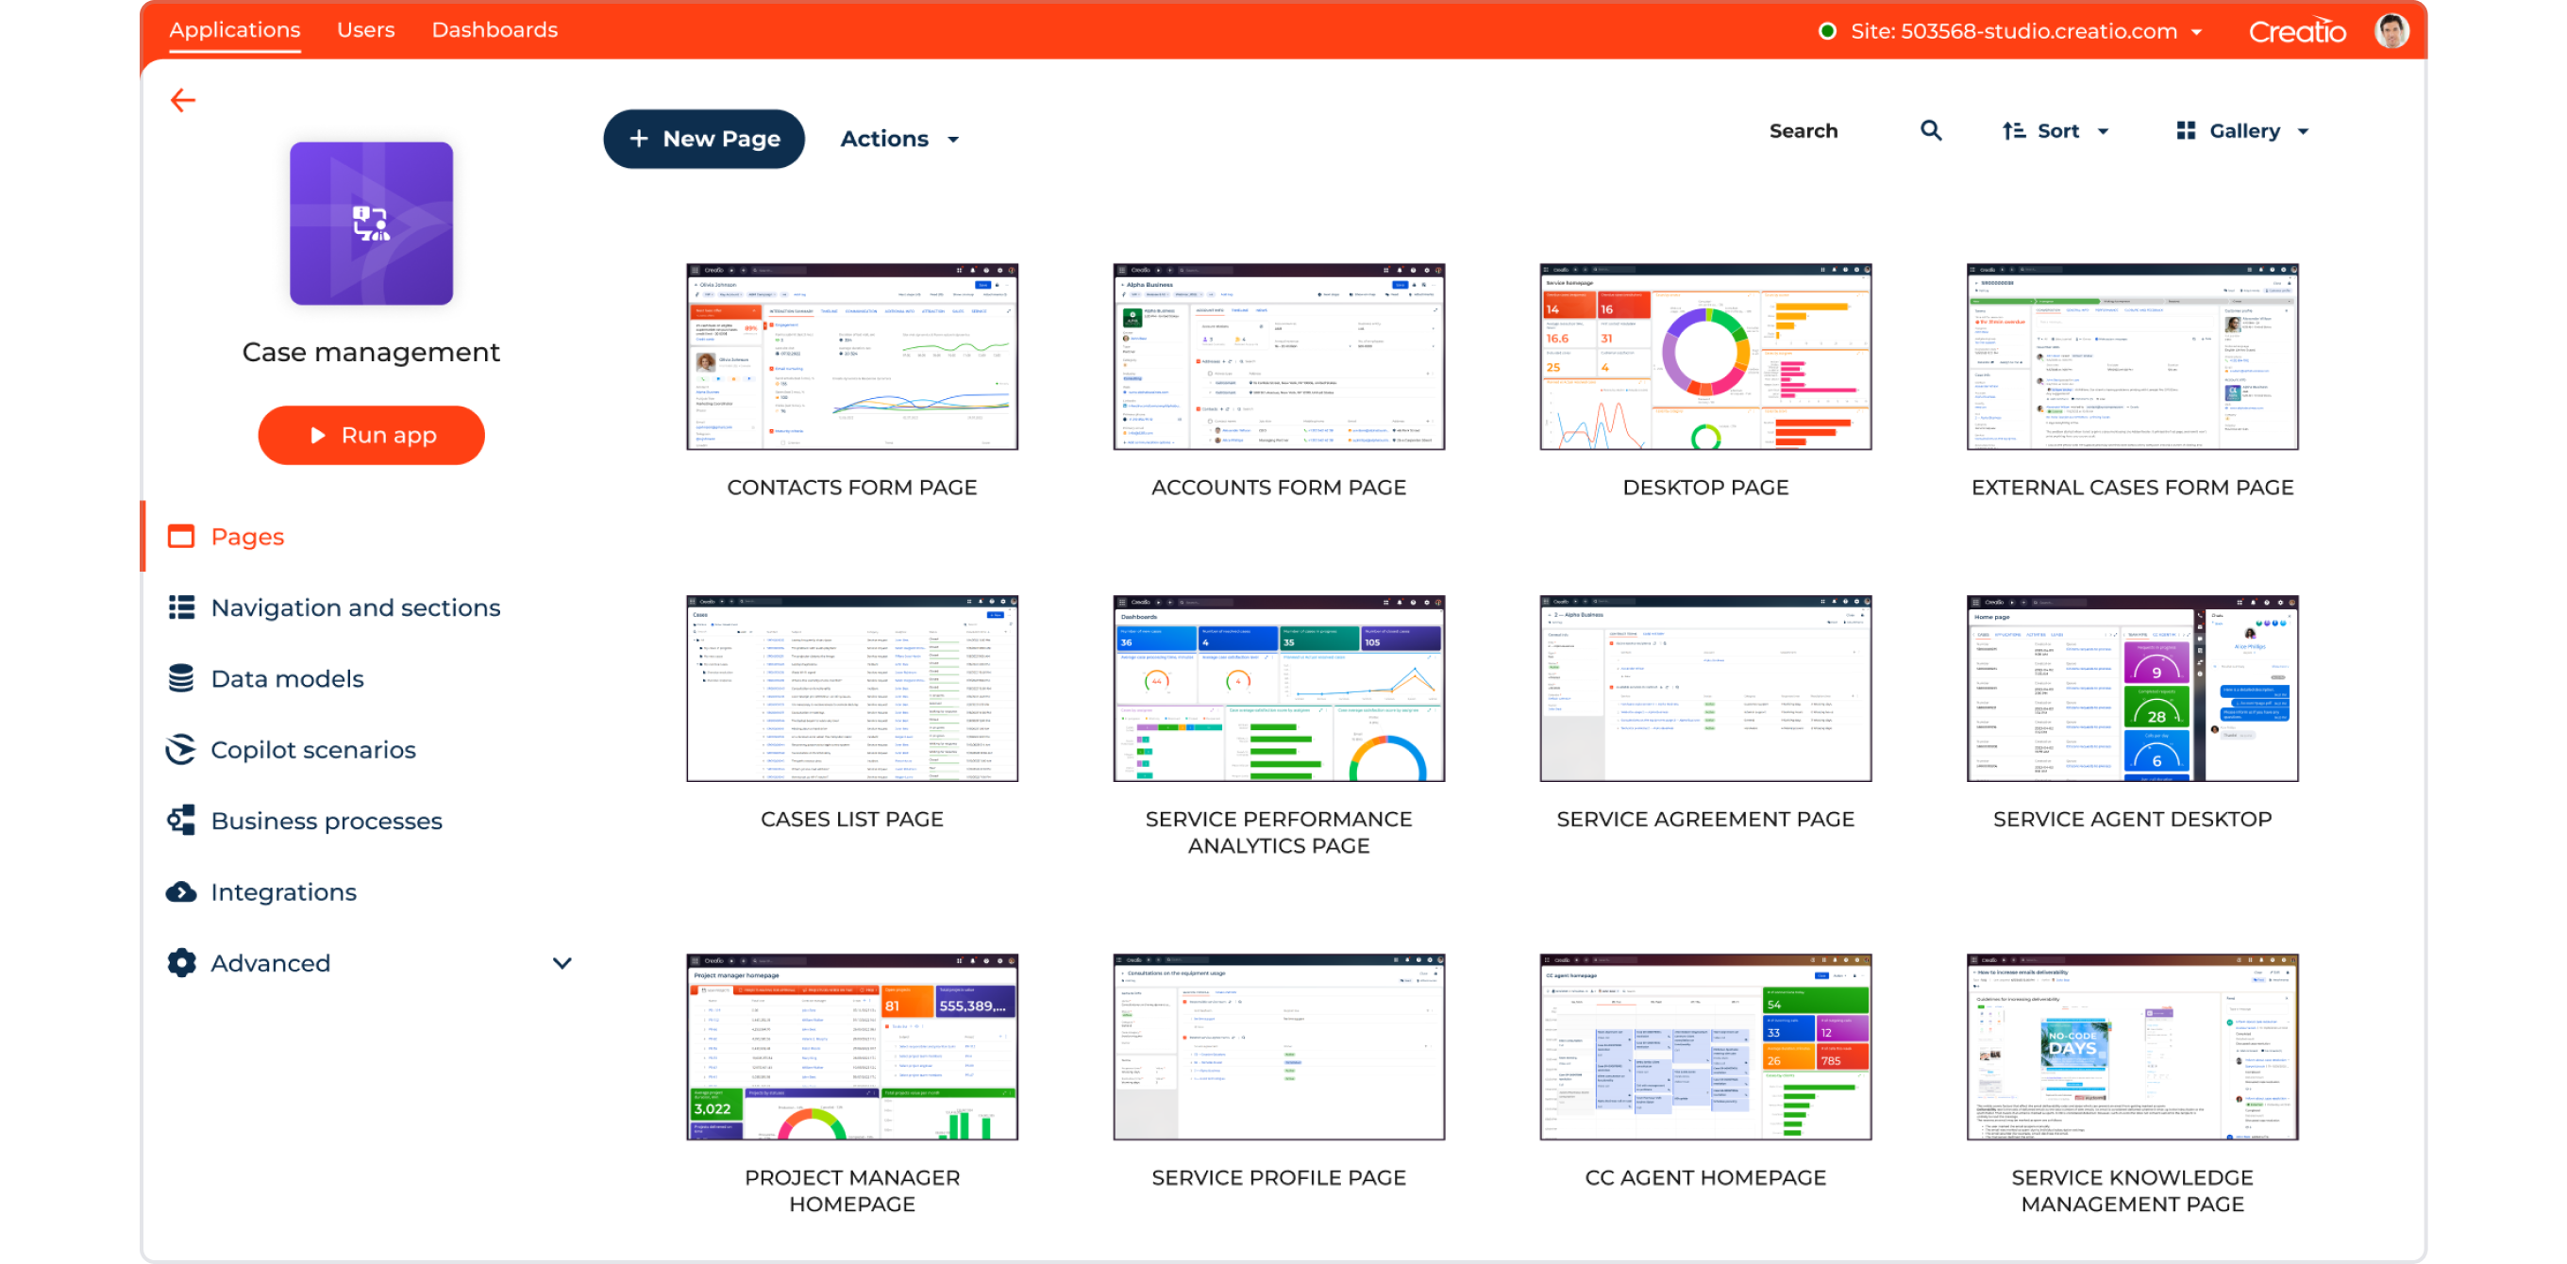Viewport: 2567px width, 1264px height.
Task: Open Data models from the sidebar
Action: tap(287, 678)
